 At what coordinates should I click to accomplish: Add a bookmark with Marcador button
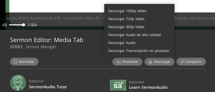(x=24, y=62)
